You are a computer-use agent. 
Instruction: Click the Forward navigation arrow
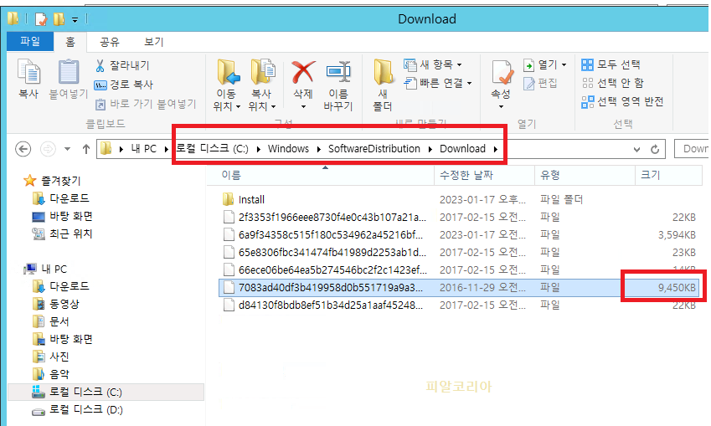click(x=48, y=149)
